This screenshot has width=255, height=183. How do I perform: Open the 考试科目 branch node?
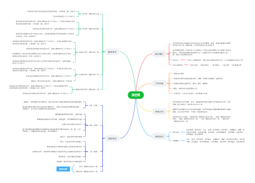point(159,137)
